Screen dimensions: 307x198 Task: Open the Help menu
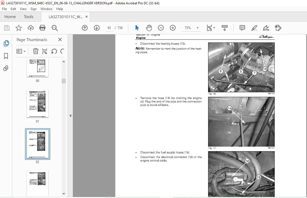coord(59,9)
